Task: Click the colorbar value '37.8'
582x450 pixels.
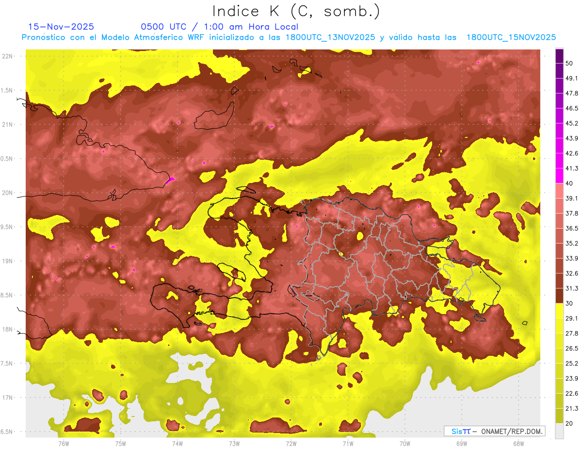Action: (x=572, y=214)
